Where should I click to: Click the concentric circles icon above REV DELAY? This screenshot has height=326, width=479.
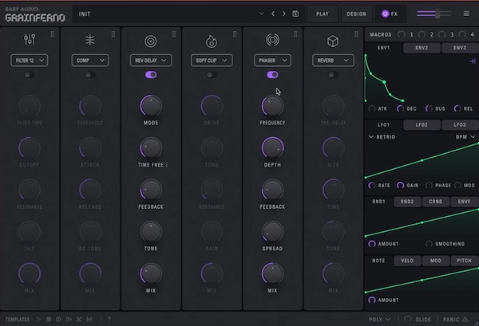coord(151,41)
